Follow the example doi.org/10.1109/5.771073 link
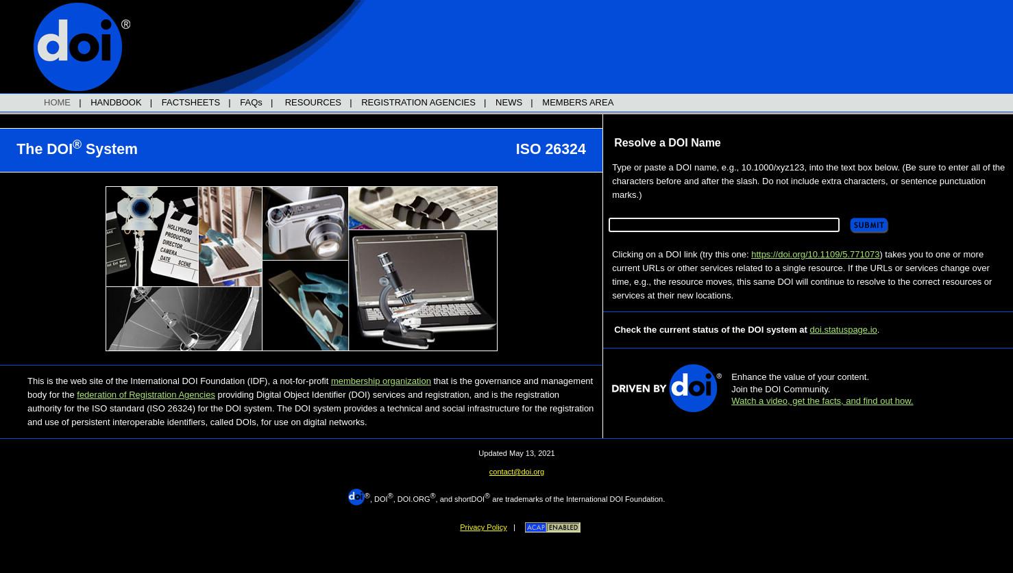Screen dimensions: 1013x573 point(815,255)
